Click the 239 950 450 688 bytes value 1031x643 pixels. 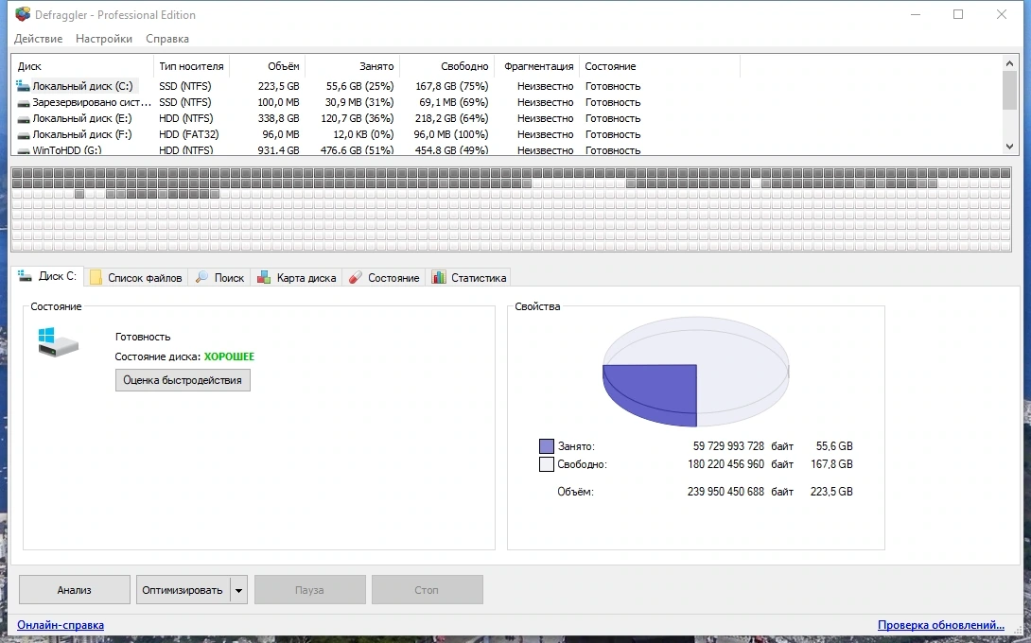pos(725,492)
